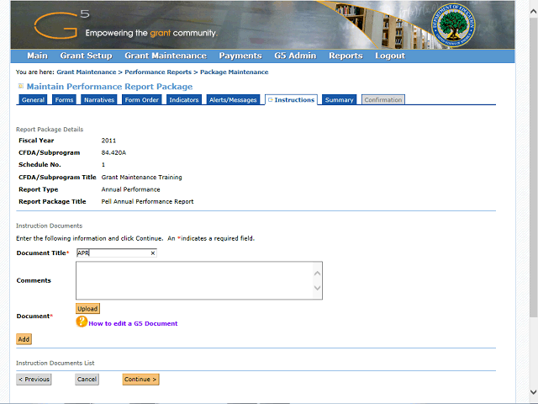This screenshot has width=538, height=404.
Task: Open the Grant Setup menu
Action: (86, 56)
